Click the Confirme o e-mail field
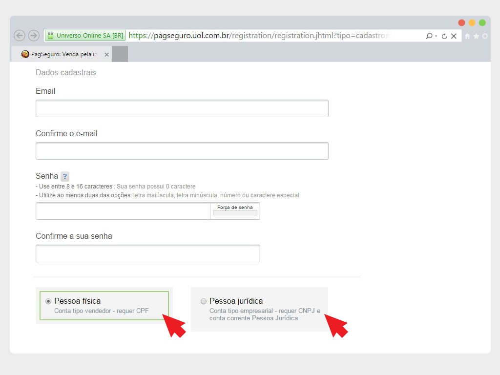The width and height of the screenshot is (500, 375). click(x=182, y=151)
